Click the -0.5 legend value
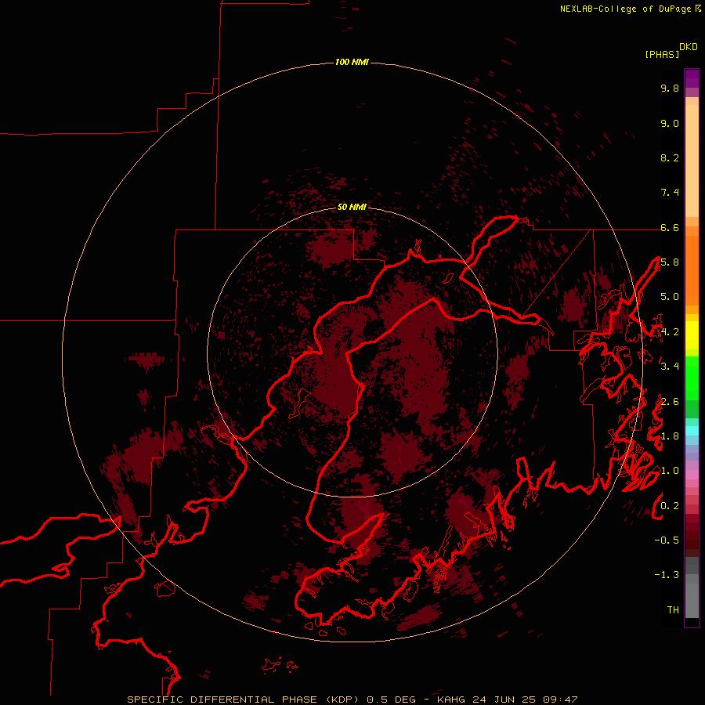This screenshot has height=705, width=705. point(667,540)
